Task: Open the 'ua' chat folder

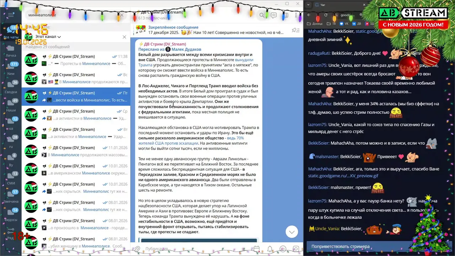Action: tap(11, 124)
